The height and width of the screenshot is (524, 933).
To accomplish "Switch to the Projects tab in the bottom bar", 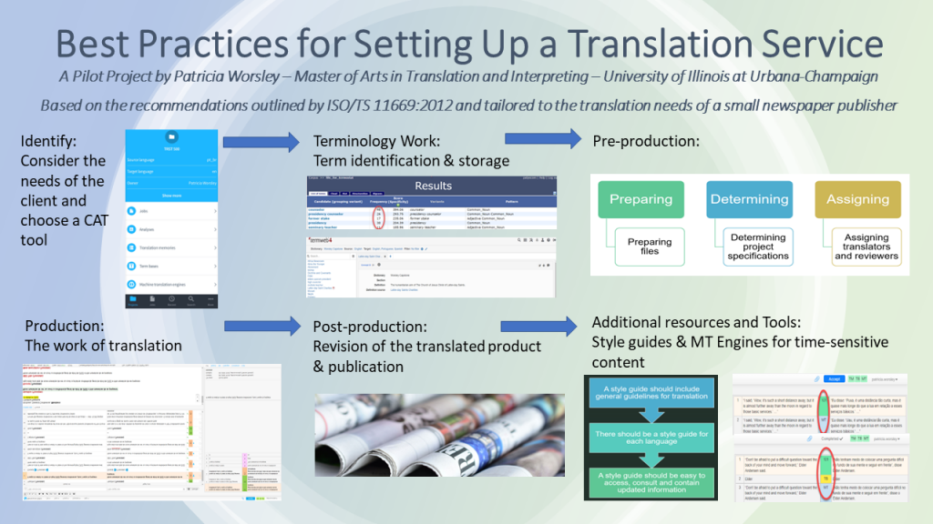I will 133,301.
